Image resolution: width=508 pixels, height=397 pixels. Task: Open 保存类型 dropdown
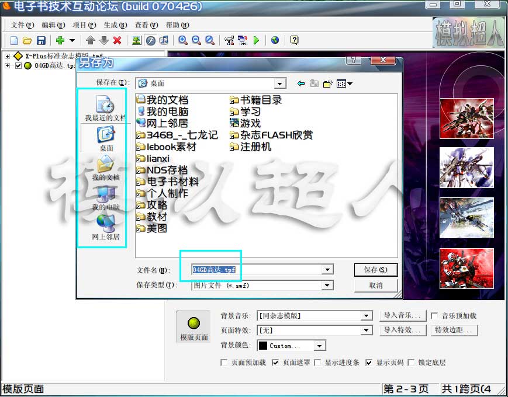(327, 285)
